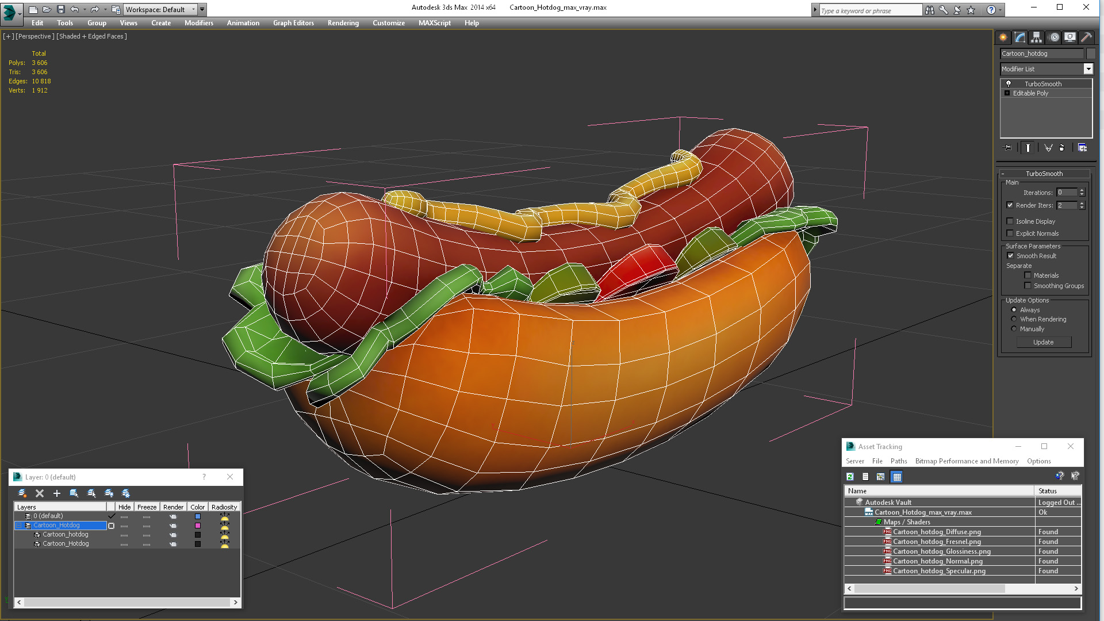
Task: Open the Rendering menu
Action: coord(343,23)
